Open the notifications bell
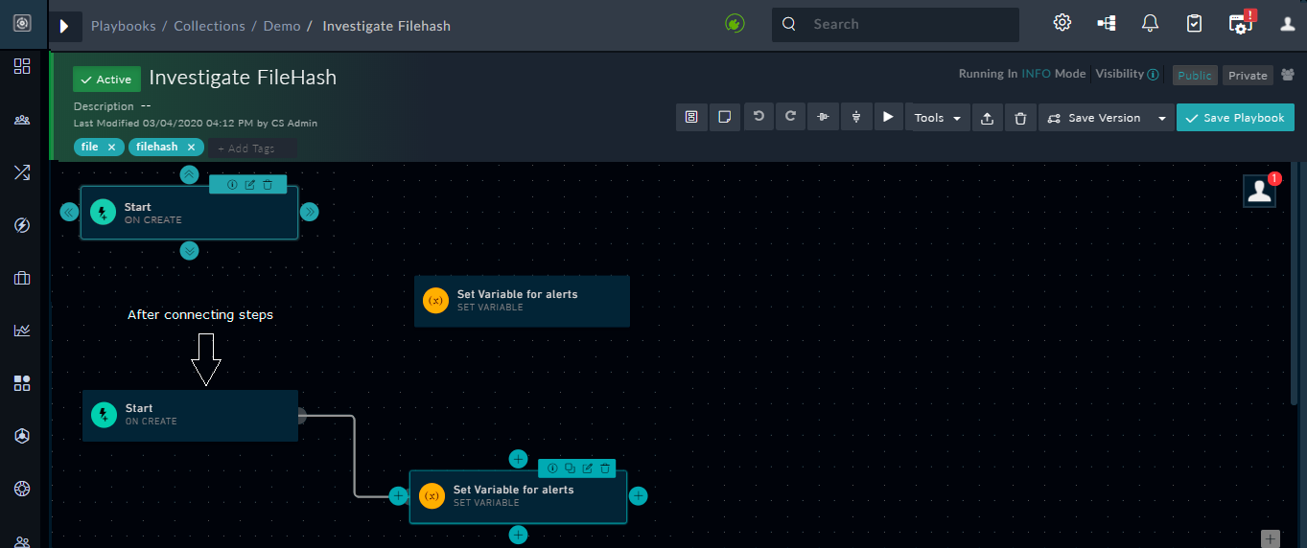The image size is (1307, 548). 1151,24
